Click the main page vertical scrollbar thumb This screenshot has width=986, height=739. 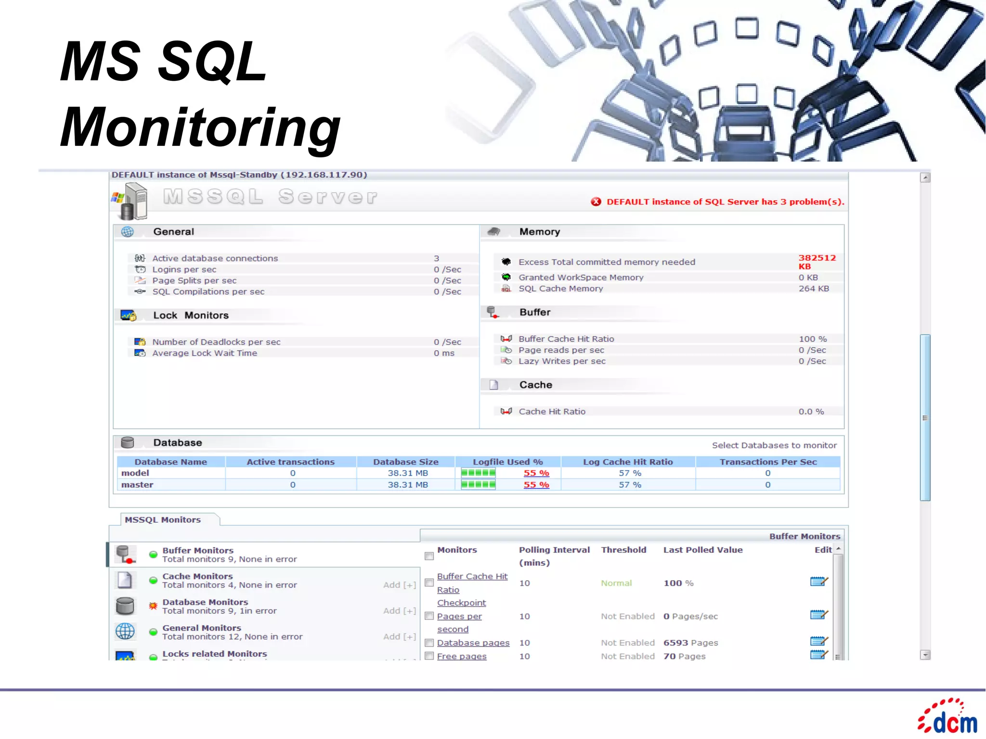click(x=925, y=417)
